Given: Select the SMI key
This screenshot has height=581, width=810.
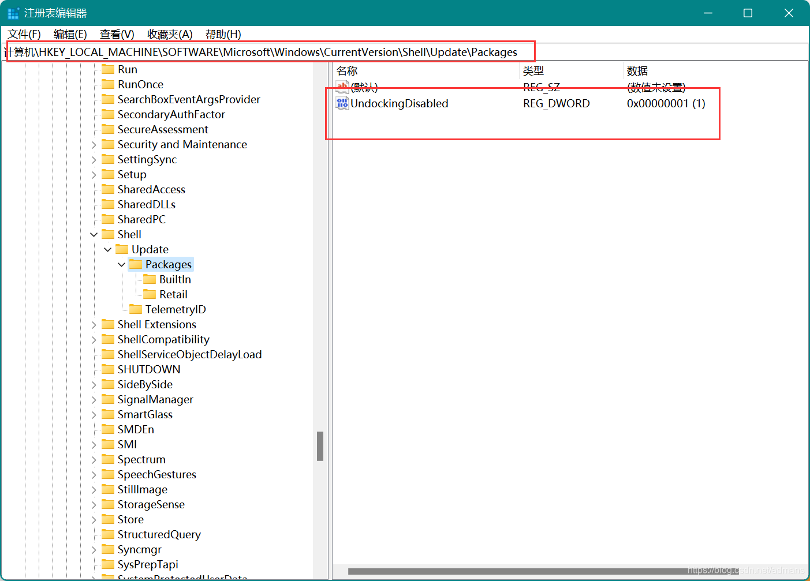Looking at the screenshot, I should pos(127,444).
